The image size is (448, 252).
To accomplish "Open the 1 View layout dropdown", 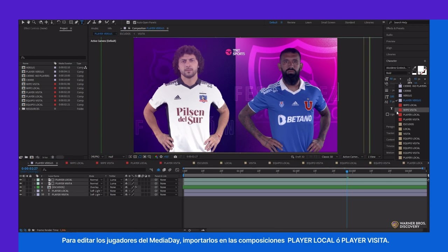I will 373,157.
